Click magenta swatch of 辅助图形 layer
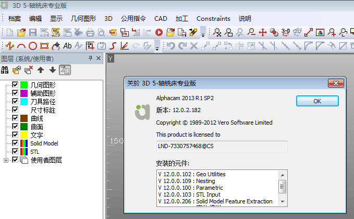Viewport: 354px width, 219px height. coord(24,93)
